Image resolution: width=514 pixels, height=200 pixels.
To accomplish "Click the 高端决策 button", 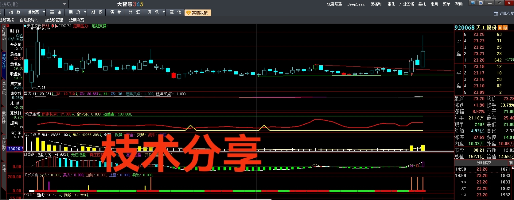I will (198, 13).
